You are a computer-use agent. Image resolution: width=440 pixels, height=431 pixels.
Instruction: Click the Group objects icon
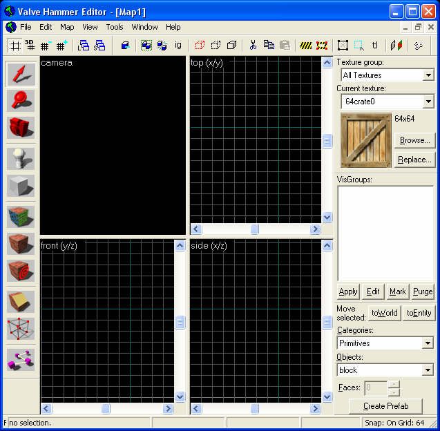tap(146, 46)
